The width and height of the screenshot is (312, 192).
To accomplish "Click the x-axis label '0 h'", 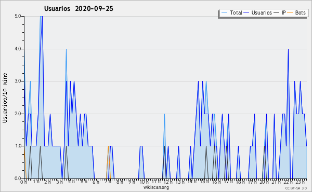I will 23,182.
